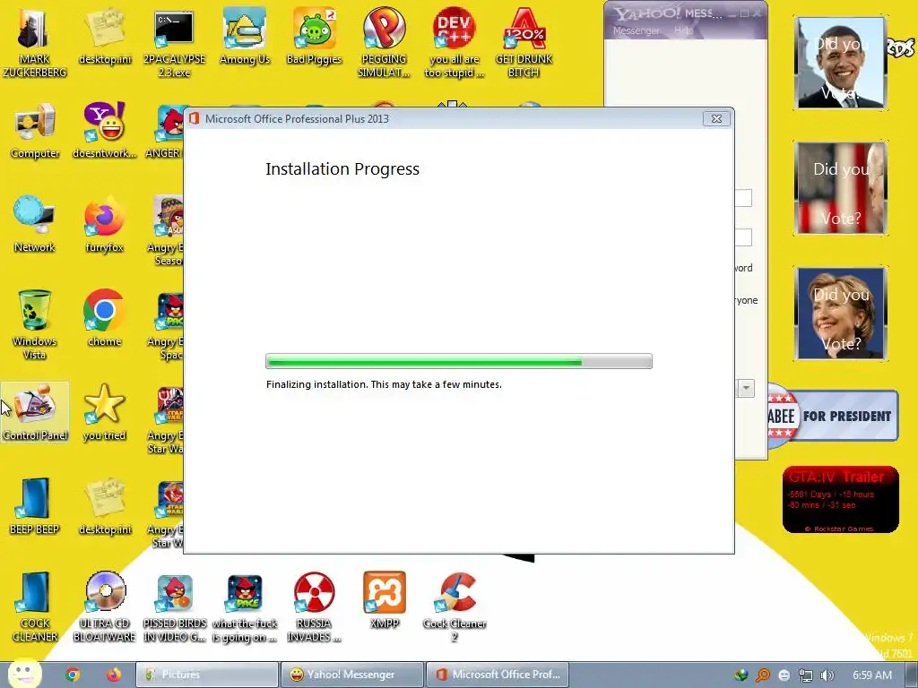Select the 'you tried' star icon
This screenshot has height=688, width=918.
(104, 412)
